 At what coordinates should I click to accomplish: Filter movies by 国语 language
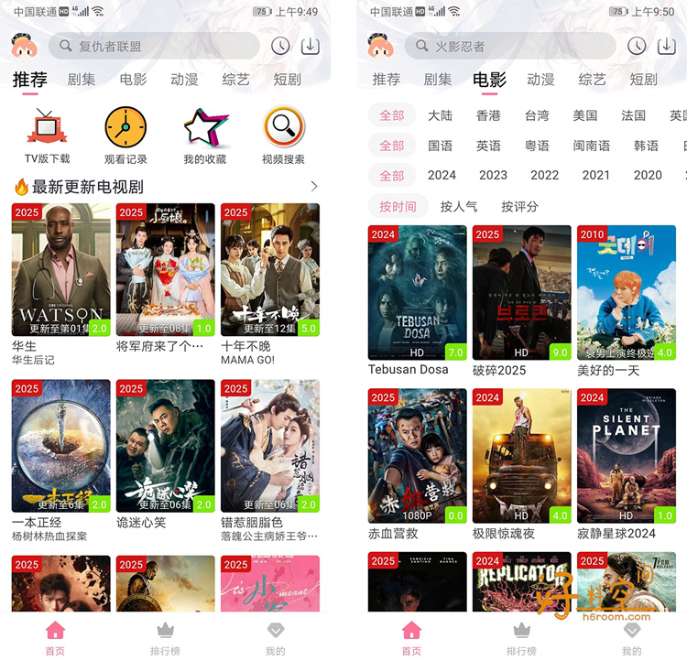[440, 146]
